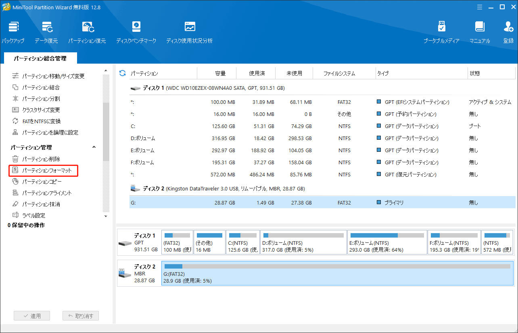The width and height of the screenshot is (518, 333).
Task: Click (NTFS) 572 MB block in disk map
Action: click(x=497, y=242)
